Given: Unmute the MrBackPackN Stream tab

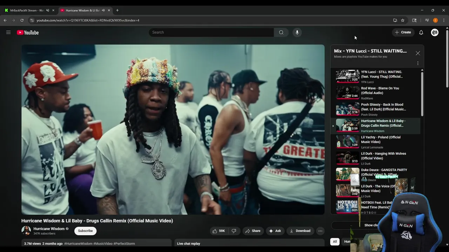Looking at the screenshot, I should point(47,10).
